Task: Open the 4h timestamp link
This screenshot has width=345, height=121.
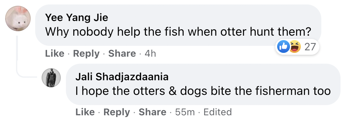Action: (x=150, y=53)
